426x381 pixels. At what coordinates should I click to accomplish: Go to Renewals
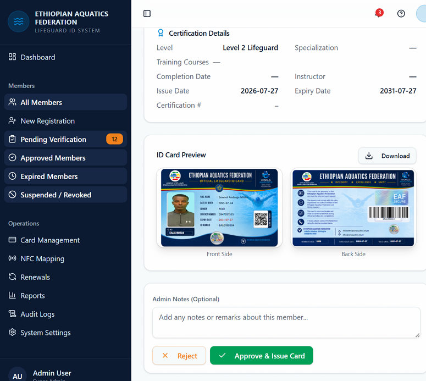(65, 277)
